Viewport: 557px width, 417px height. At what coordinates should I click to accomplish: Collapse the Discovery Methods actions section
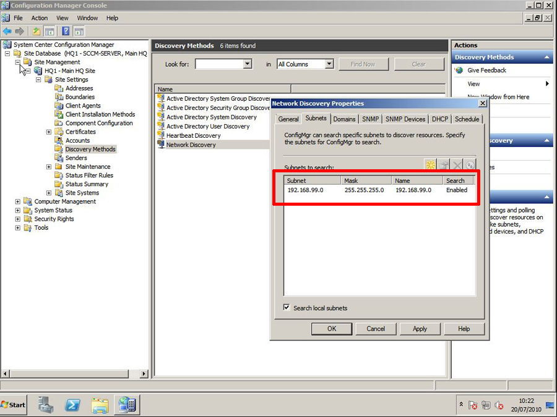546,57
